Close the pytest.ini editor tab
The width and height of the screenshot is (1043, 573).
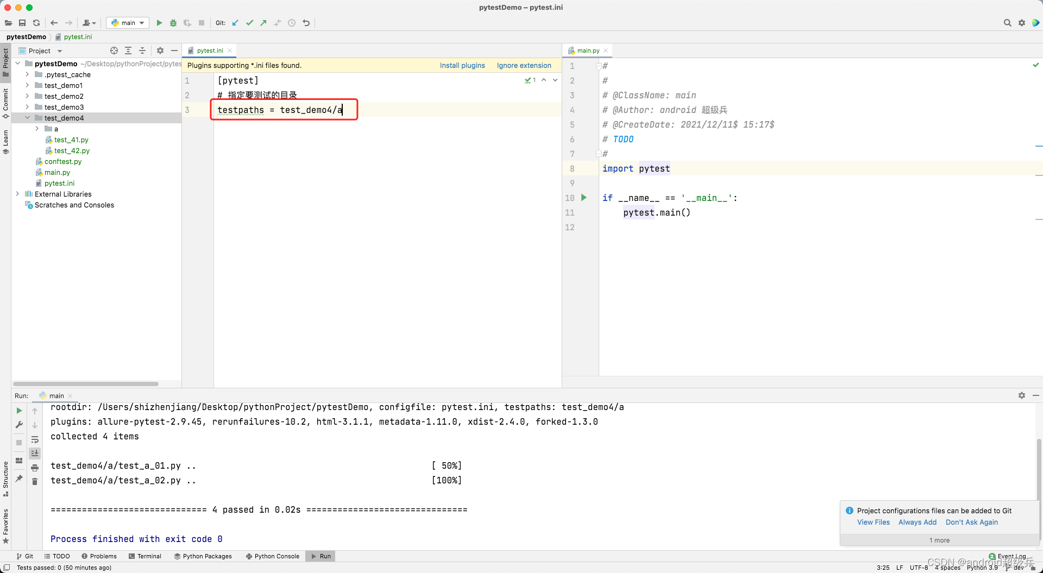coord(230,51)
